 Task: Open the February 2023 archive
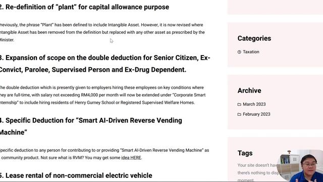point(256,114)
